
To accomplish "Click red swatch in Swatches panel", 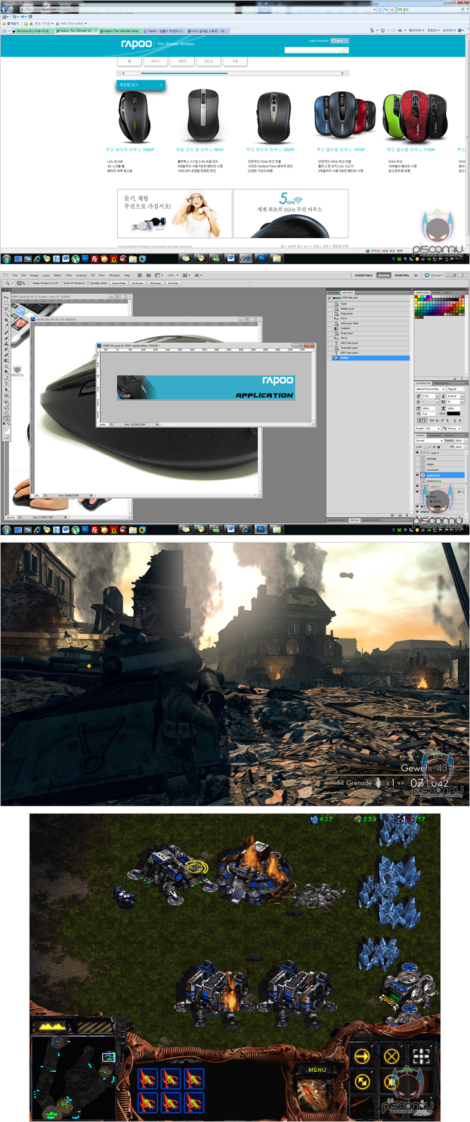I will click(416, 297).
